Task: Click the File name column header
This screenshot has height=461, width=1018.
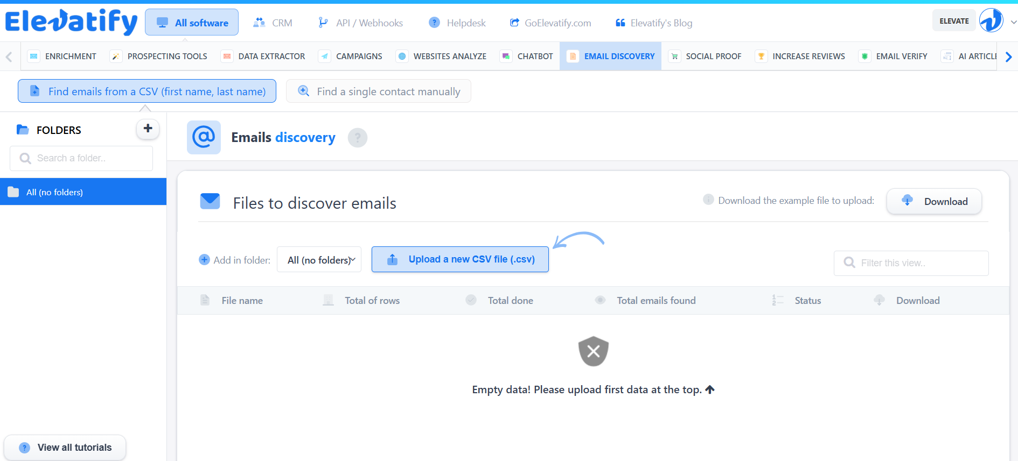Action: (x=242, y=301)
